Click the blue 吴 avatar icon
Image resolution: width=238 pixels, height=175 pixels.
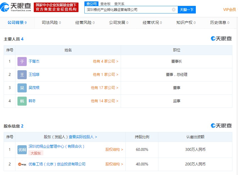(22, 88)
